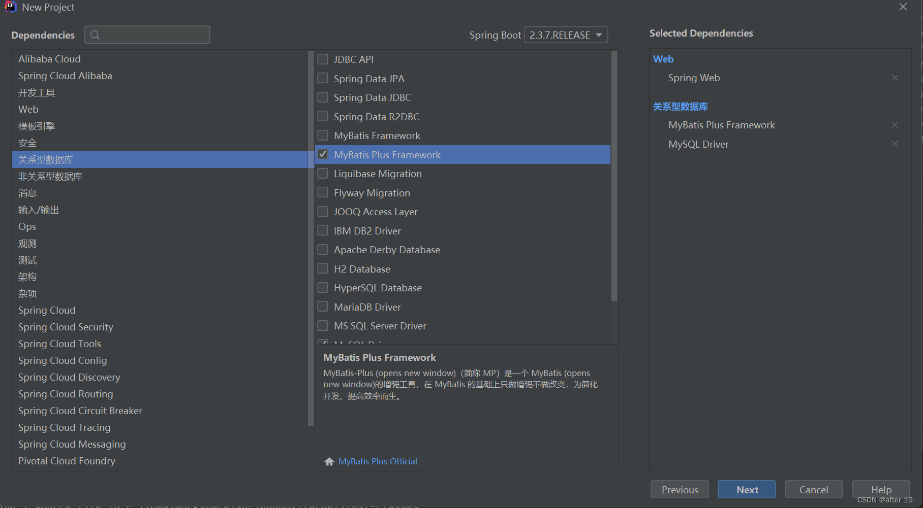Tick the IBM DB2 Driver checkbox

323,230
